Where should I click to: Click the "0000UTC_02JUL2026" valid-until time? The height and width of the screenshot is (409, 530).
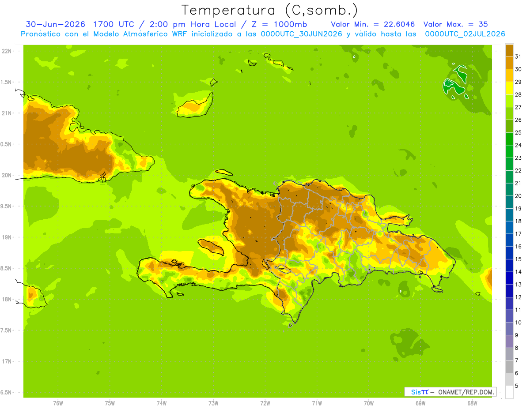click(x=465, y=34)
